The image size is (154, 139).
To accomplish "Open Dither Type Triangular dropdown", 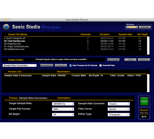I will 119,115.
